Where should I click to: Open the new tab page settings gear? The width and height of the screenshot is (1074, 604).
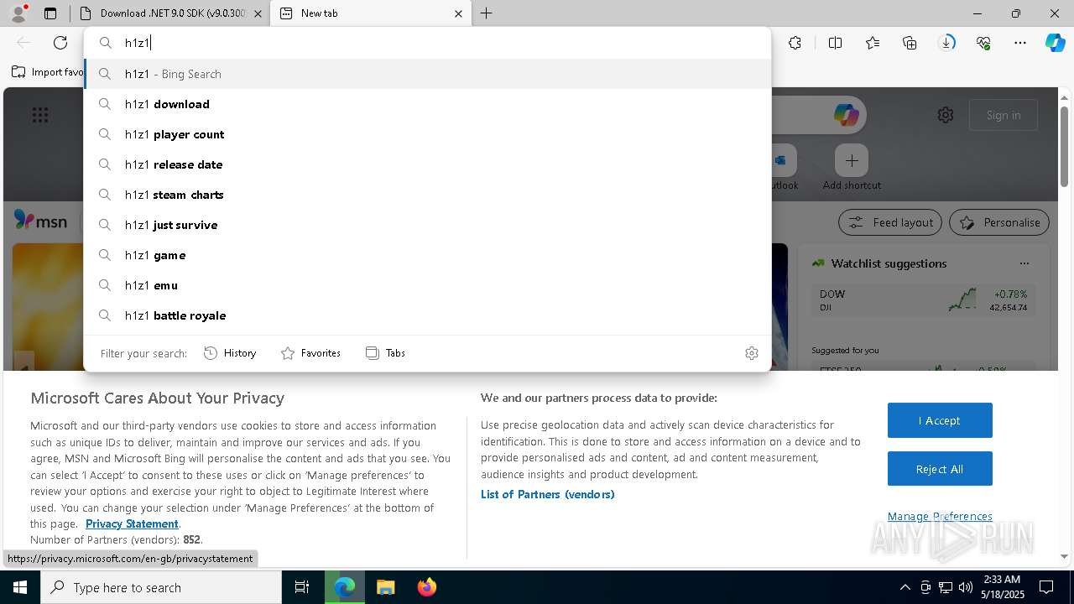[946, 115]
